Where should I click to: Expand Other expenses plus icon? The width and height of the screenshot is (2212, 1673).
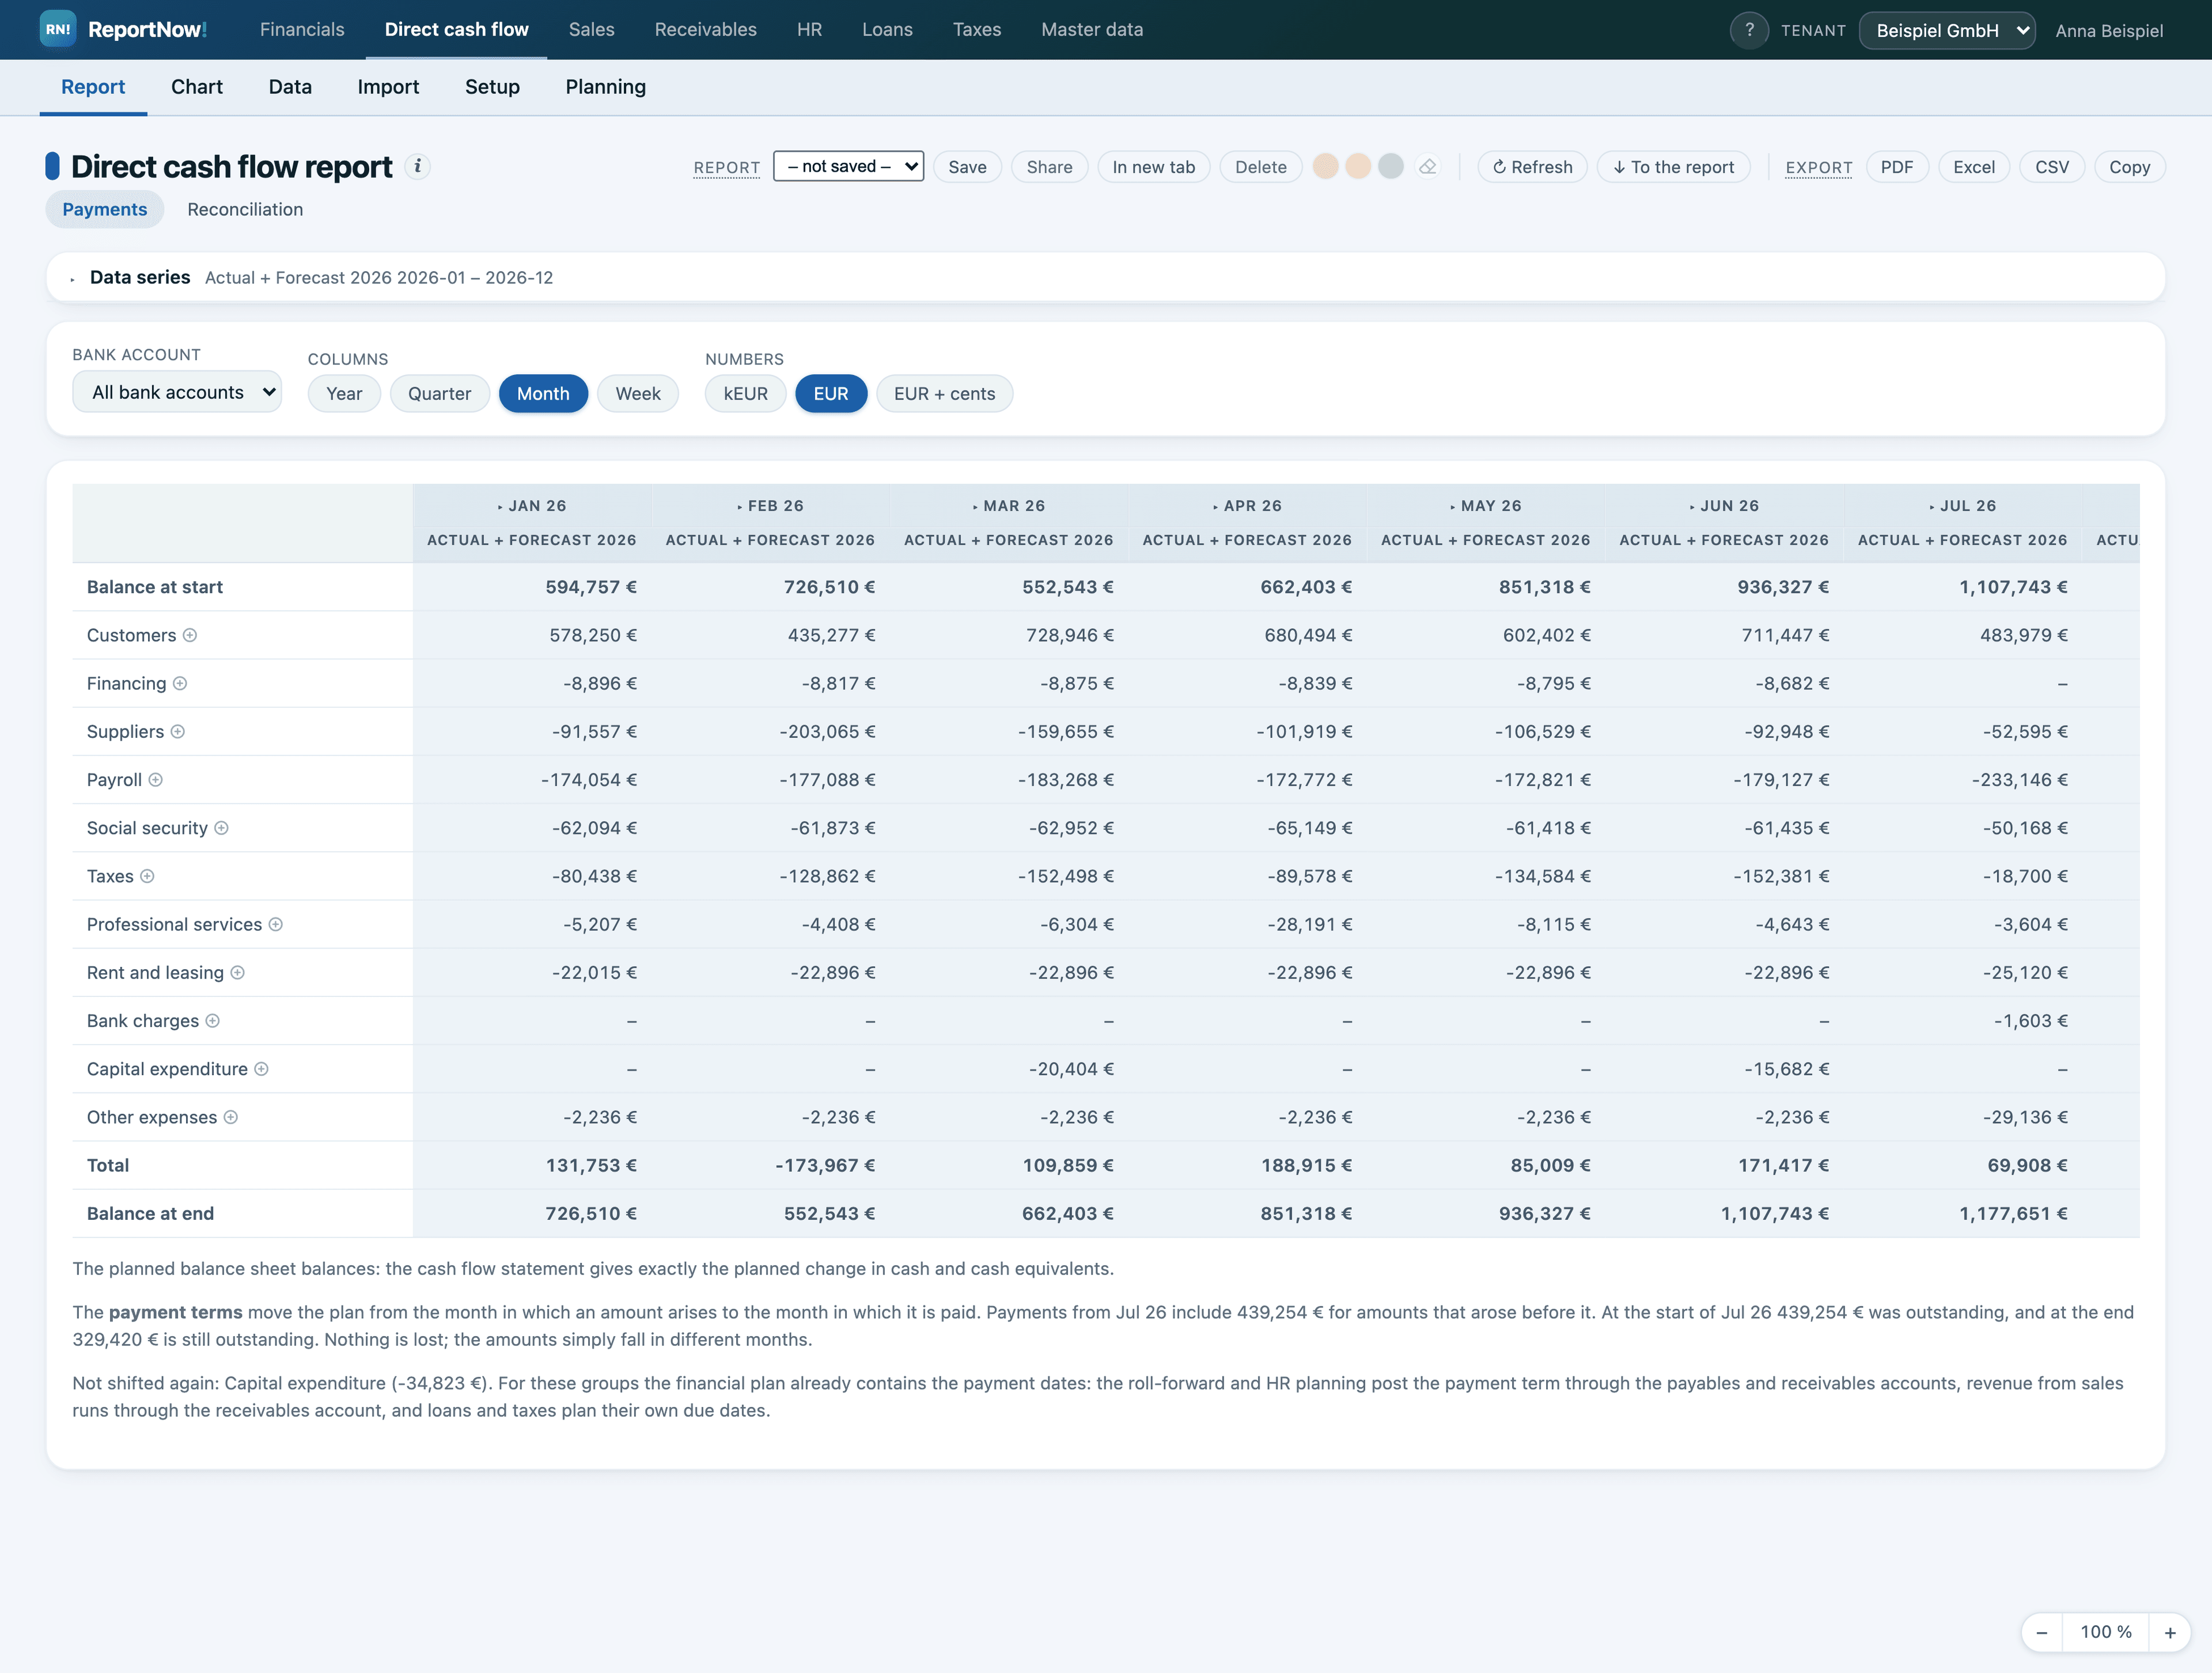(x=231, y=1117)
